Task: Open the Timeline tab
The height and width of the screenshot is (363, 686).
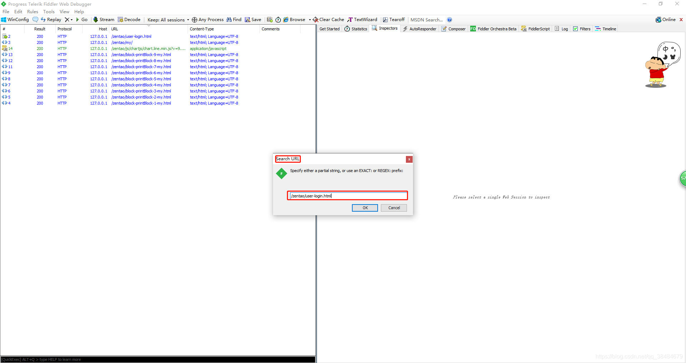Action: tap(606, 29)
